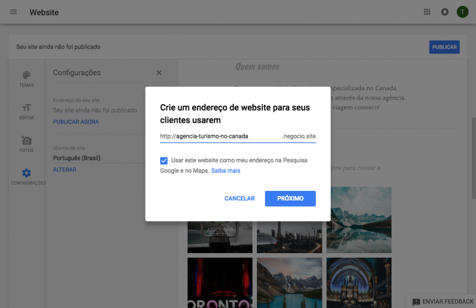Close the Configurações panel

coord(159,73)
